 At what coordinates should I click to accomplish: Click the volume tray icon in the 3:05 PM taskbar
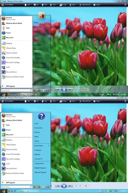point(118,94)
